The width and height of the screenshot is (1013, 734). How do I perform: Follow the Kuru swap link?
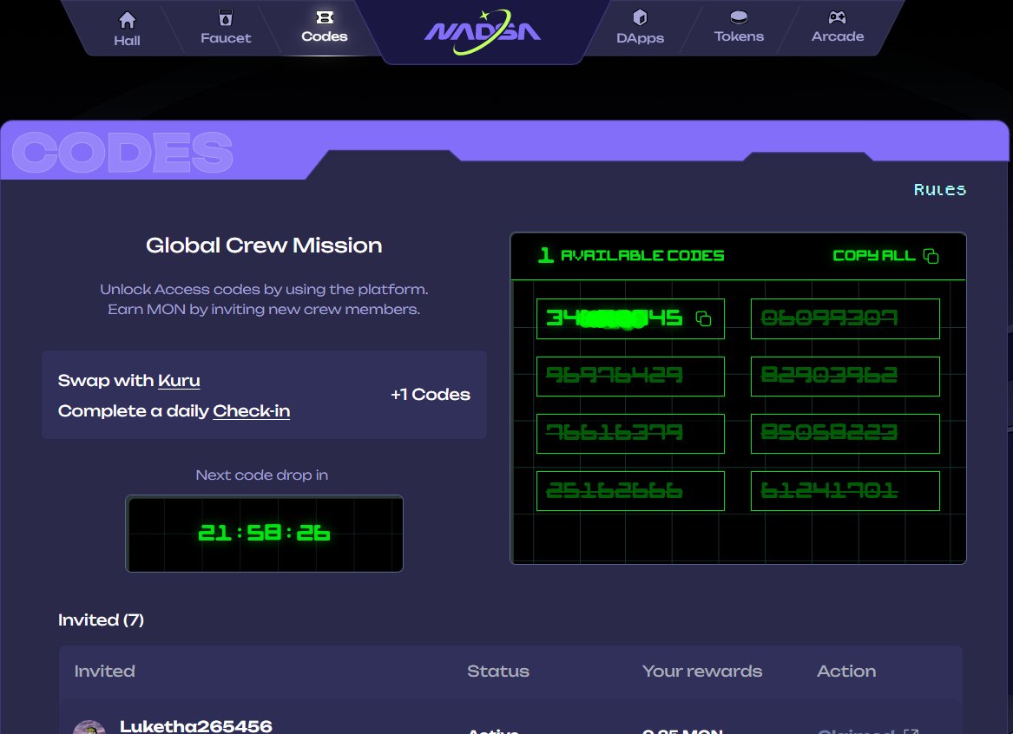(179, 381)
